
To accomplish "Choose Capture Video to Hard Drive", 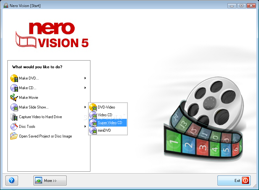I will coord(49,117).
